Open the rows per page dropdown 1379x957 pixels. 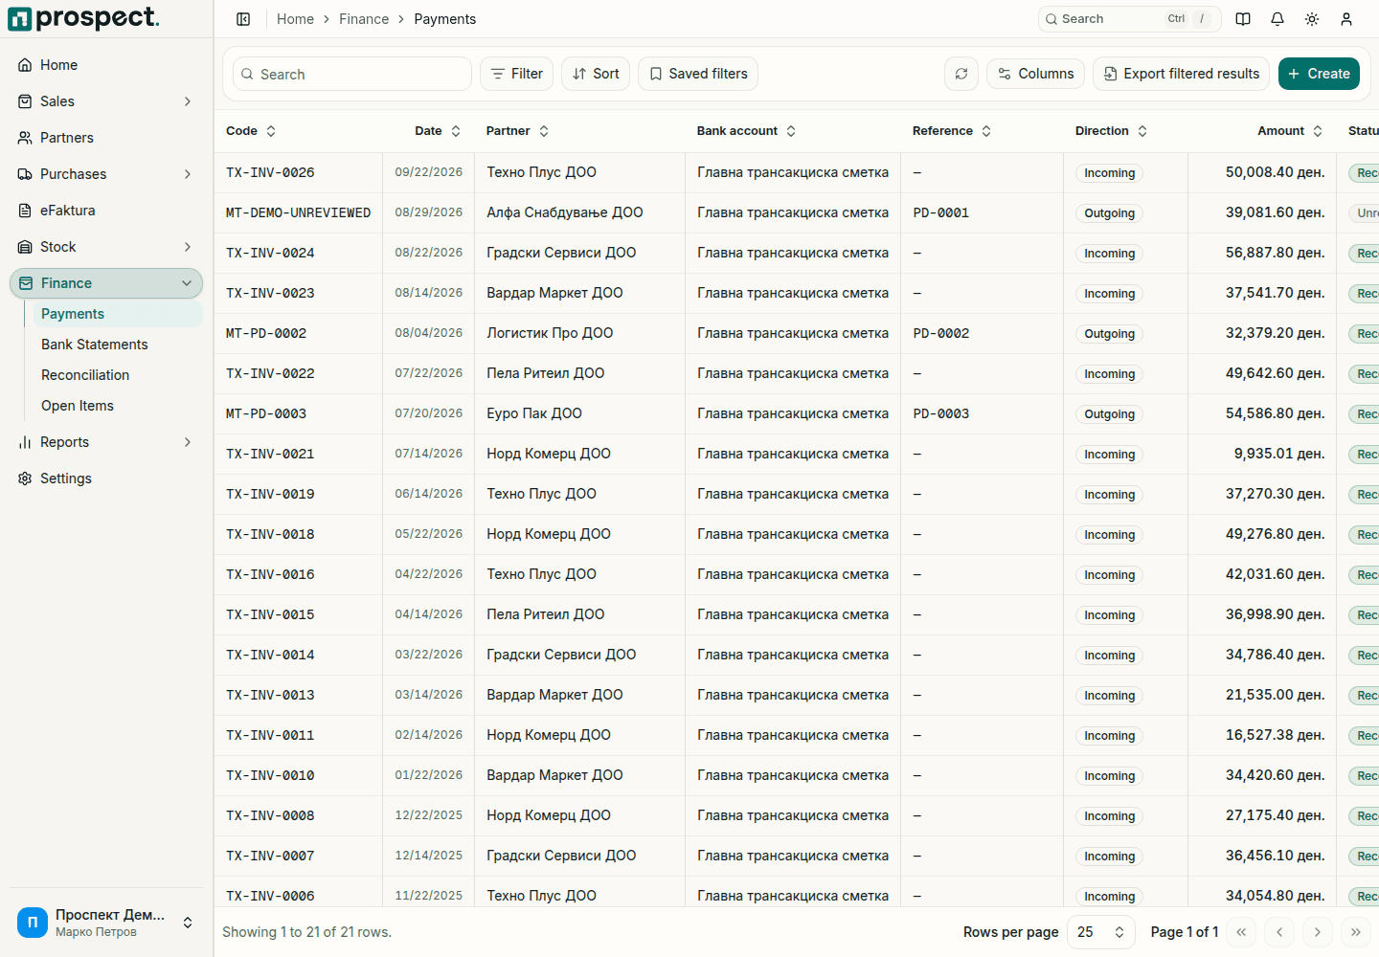[1101, 932]
